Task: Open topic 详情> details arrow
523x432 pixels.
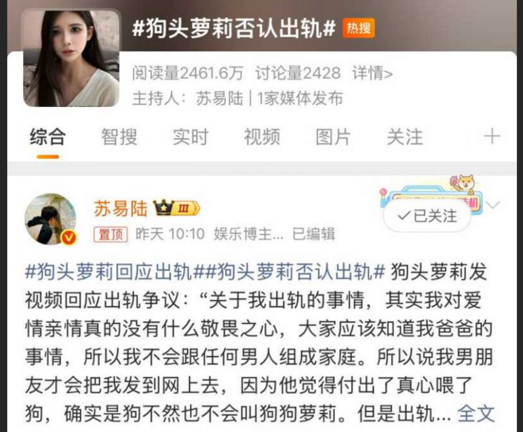Action: (373, 73)
